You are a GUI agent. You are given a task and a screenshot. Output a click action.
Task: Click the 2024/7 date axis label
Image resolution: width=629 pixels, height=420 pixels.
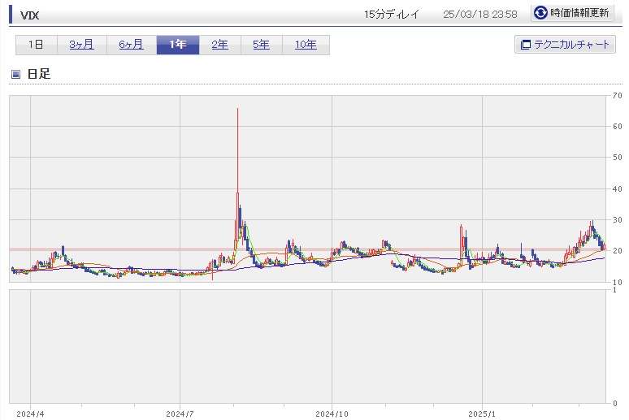tap(180, 414)
